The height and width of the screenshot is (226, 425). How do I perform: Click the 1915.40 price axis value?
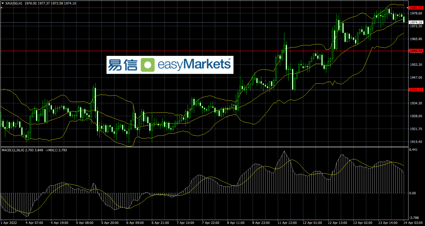(x=416, y=142)
